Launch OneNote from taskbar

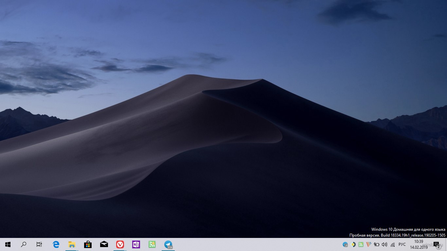click(x=136, y=244)
